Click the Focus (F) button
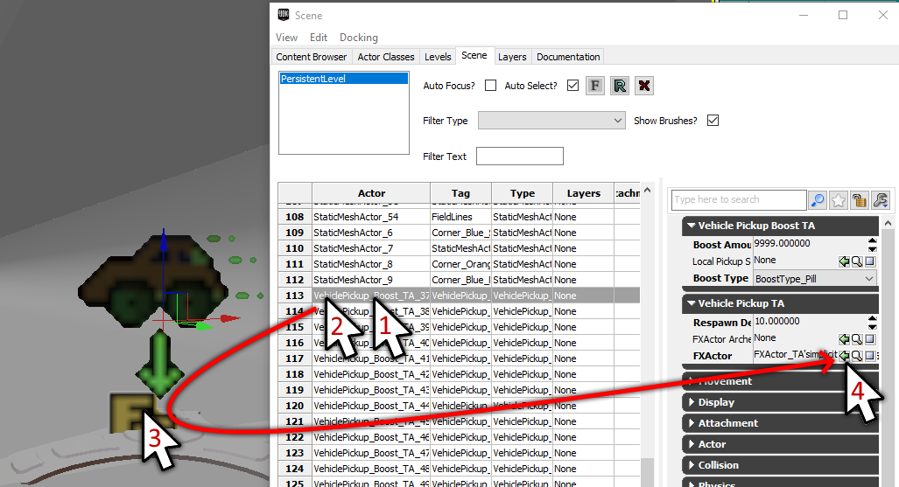Viewport: 899px width, 487px height. tap(595, 86)
